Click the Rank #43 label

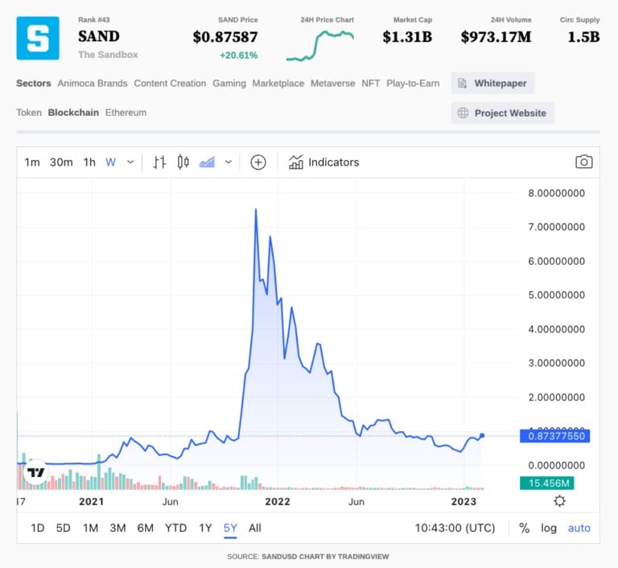coord(94,19)
